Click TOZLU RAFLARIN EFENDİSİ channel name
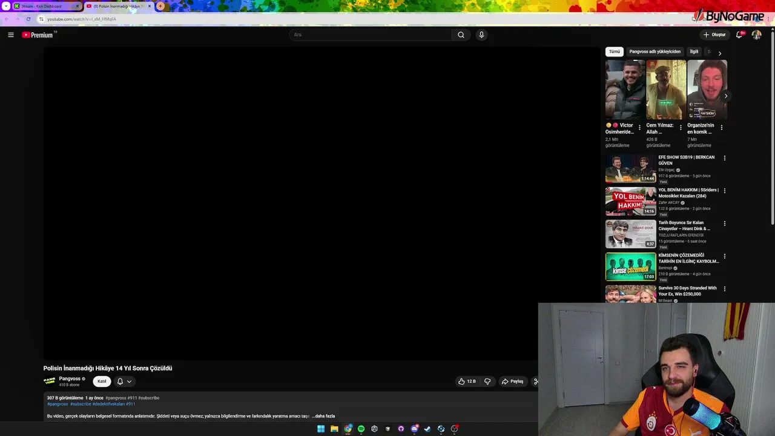This screenshot has width=775, height=436. [x=681, y=235]
